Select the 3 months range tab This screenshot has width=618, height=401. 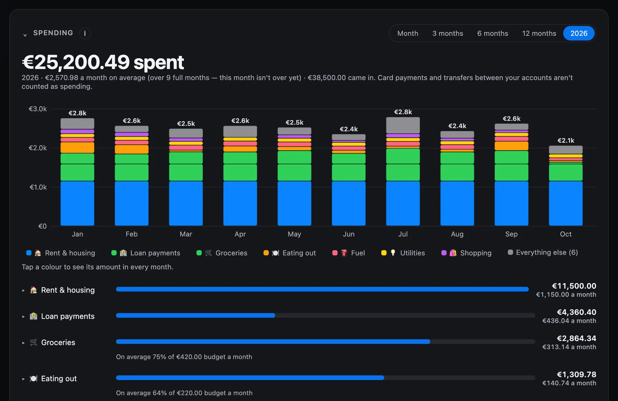[x=447, y=33]
